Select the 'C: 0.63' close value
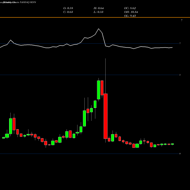190x190 pixels. [x=68, y=12]
